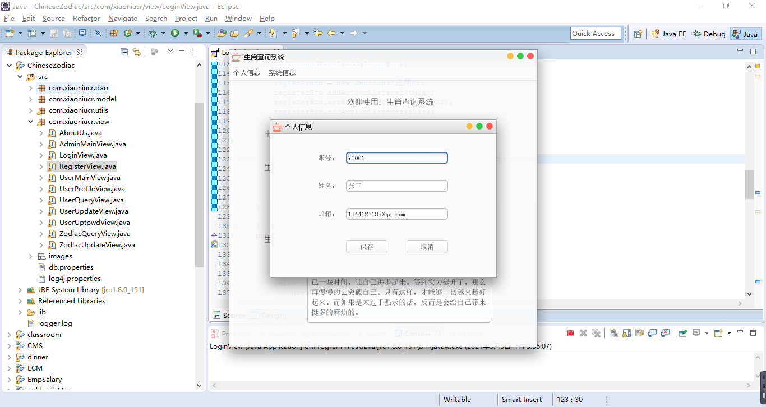Select logger.log in Package Explorer
766x407 pixels.
point(55,323)
